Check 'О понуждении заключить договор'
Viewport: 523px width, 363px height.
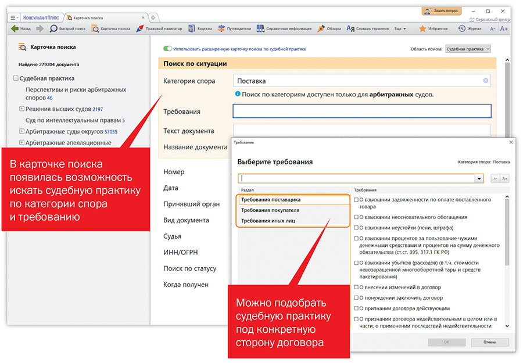tap(356, 298)
